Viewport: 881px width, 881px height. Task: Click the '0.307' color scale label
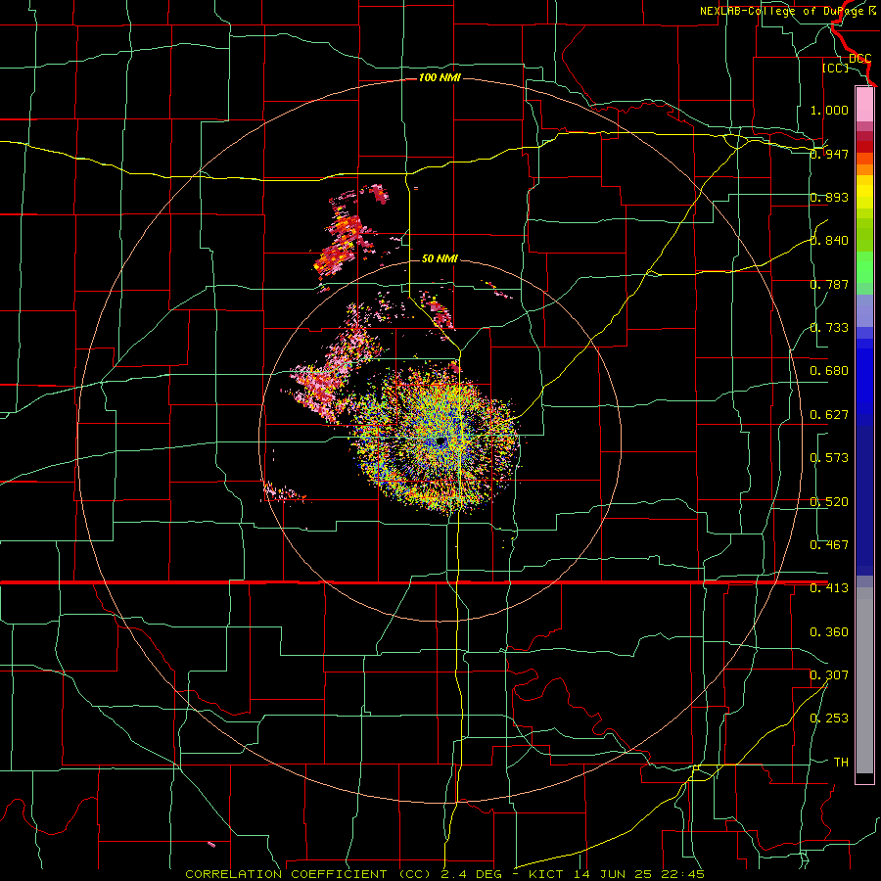(829, 674)
